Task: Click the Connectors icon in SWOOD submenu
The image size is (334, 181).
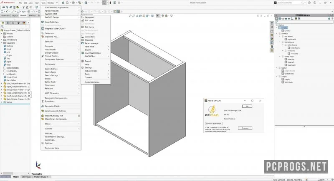Action: (x=82, y=37)
